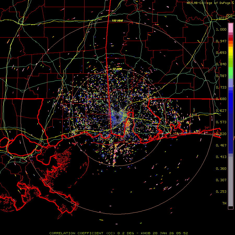
Task: Click the 0.787 scale value
Action: (x=221, y=76)
